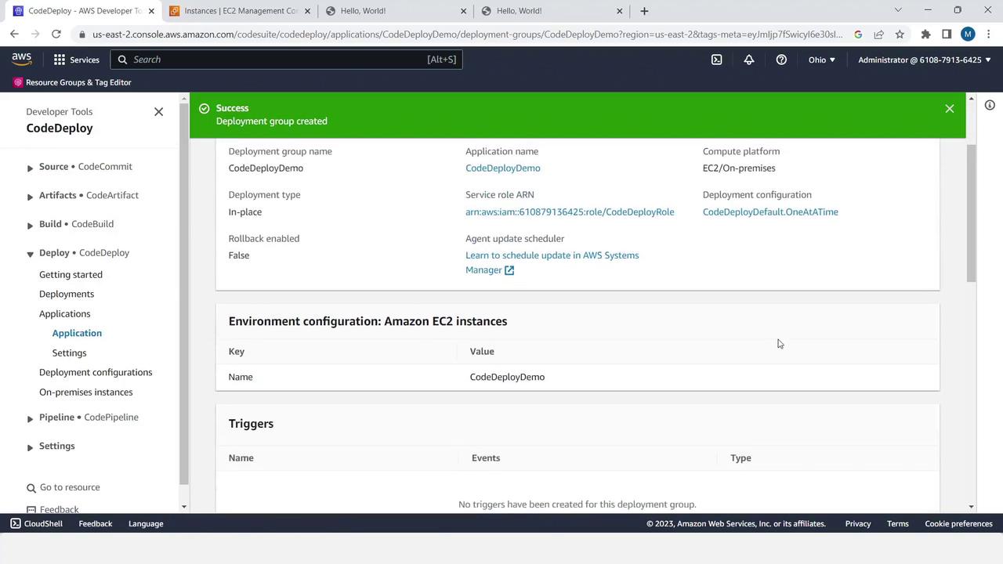Screen dimensions: 1003x564
Task: Open CodeDeployDefault.OneAtATime configuration link
Action: [x=770, y=211]
